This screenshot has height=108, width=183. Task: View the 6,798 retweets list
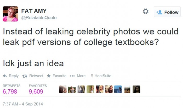click(x=10, y=92)
